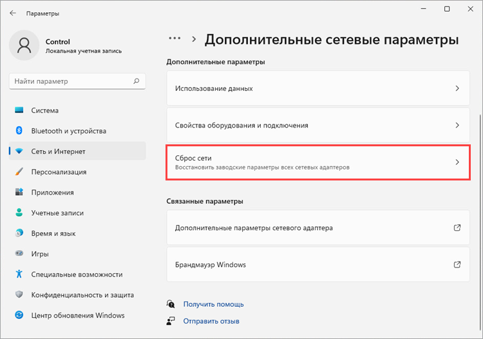The height and width of the screenshot is (339, 483).
Task: Select Сброс сети option
Action: (x=318, y=162)
